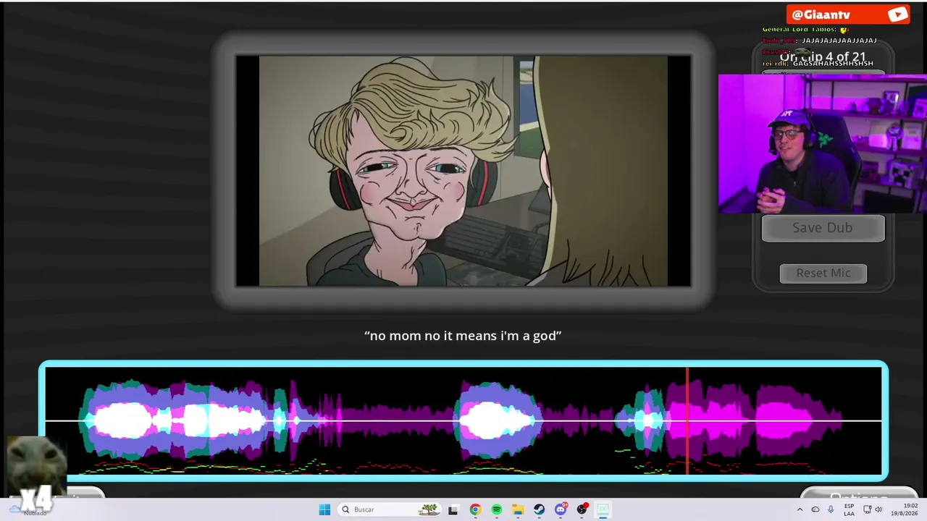
Task: Open Task View from the taskbar
Action: 453,509
